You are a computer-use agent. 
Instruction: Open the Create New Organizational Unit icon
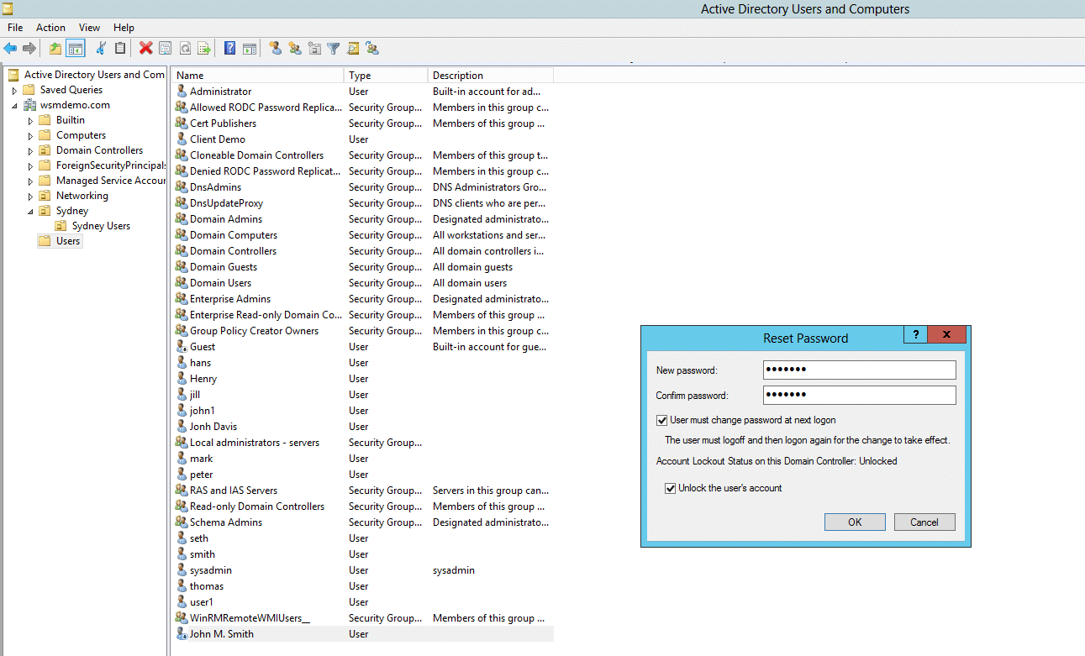point(313,48)
